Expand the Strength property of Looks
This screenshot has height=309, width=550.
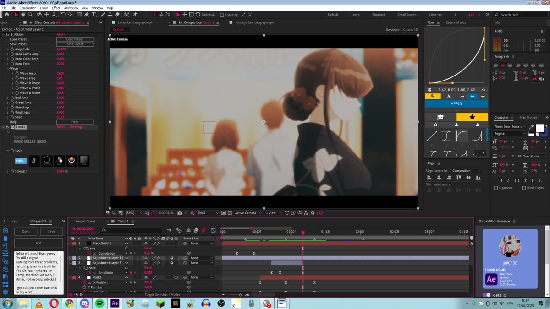tap(8, 171)
